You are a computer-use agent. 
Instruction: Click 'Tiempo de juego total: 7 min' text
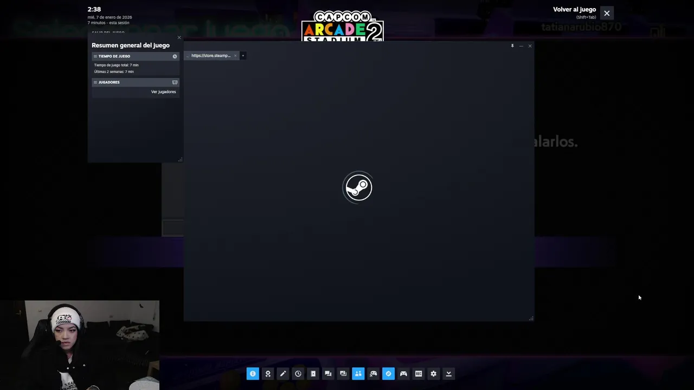116,65
